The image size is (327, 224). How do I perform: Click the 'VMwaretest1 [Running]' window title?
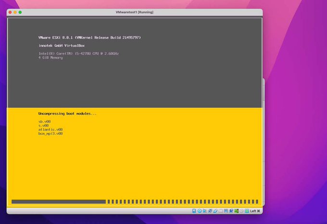click(135, 12)
